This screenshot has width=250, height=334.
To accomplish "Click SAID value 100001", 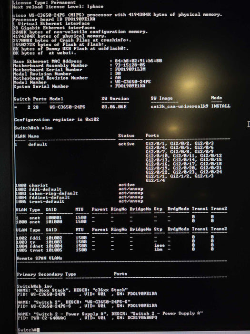I will tap(53, 218).
